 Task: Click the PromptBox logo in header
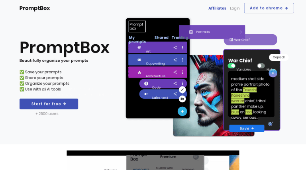pyautogui.click(x=35, y=8)
